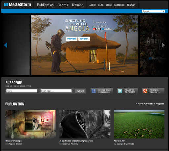Click the Search input field
Image resolution: width=169 pixels, height=151 pixels.
point(152,11)
